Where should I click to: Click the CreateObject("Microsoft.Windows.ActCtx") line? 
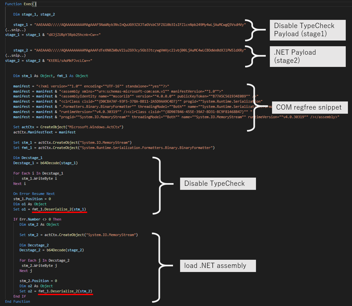(x=68, y=127)
